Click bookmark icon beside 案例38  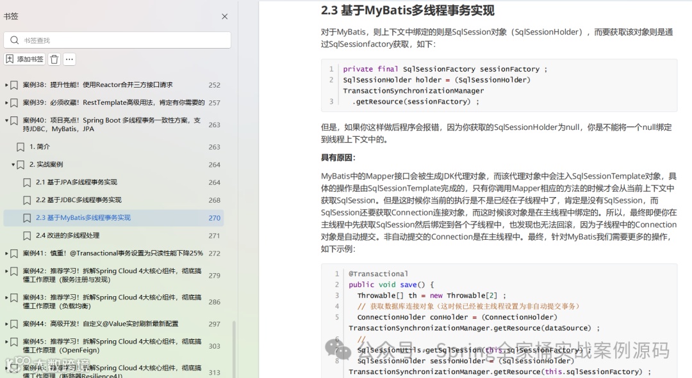pyautogui.click(x=14, y=85)
